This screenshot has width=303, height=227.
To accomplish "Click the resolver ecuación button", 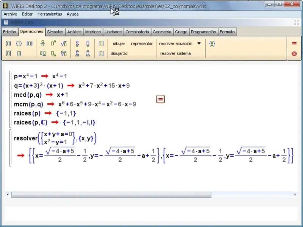I will pos(176,44).
